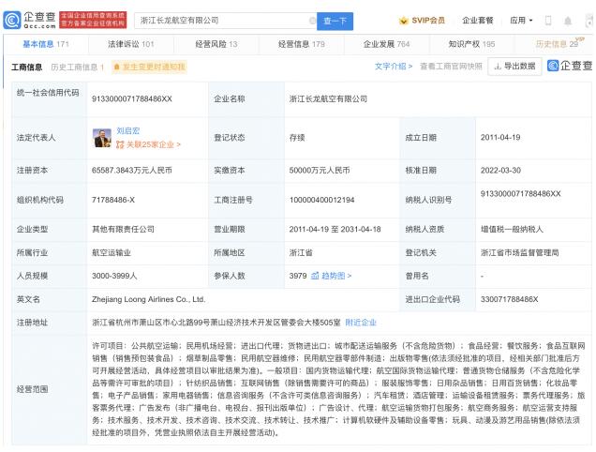Expand 关联25家企业 link arrow
The image size is (596, 452).
click(x=179, y=144)
